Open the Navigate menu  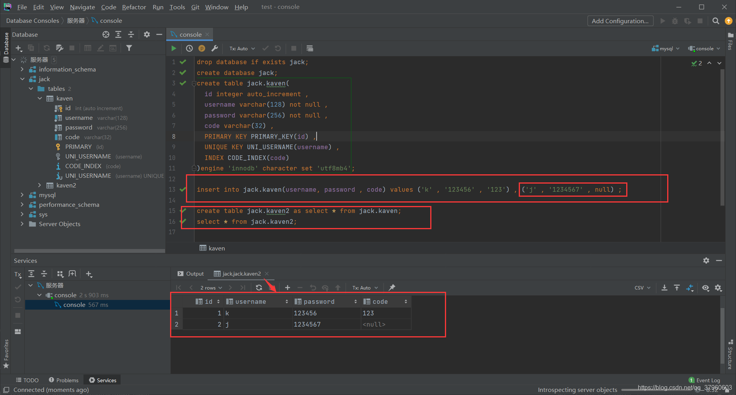coord(82,7)
